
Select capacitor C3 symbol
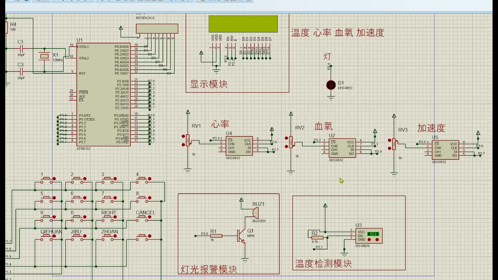coord(22,71)
